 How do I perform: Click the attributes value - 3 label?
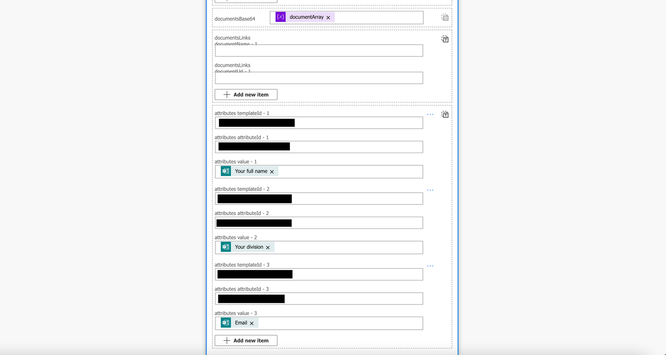tap(236, 313)
